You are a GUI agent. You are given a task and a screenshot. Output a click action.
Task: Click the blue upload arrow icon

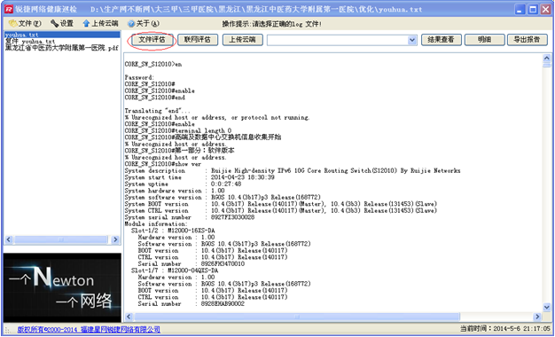[x=86, y=24]
